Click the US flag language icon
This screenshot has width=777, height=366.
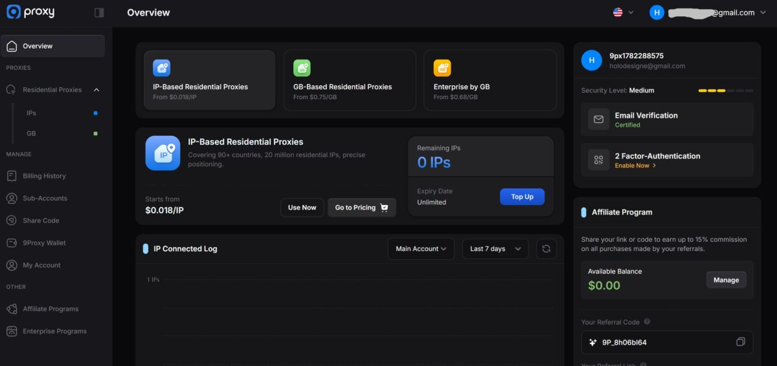click(x=618, y=12)
